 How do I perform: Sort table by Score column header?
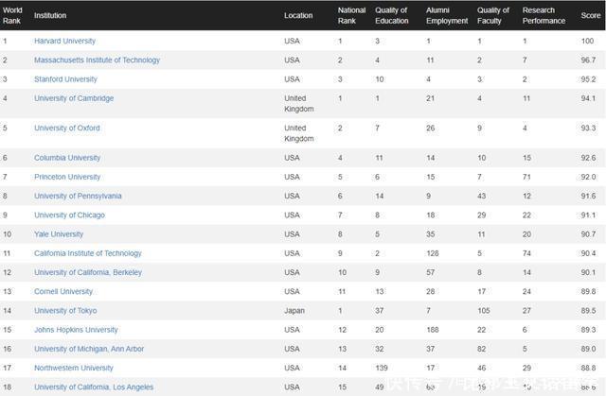589,15
